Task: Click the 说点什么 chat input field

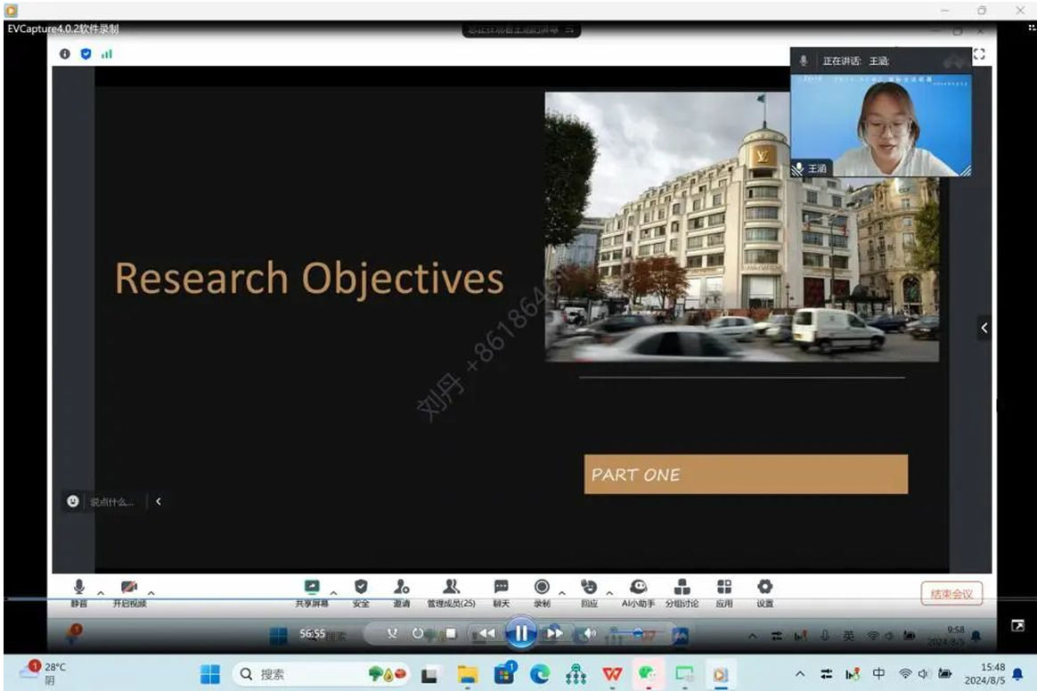Action: coord(111,502)
